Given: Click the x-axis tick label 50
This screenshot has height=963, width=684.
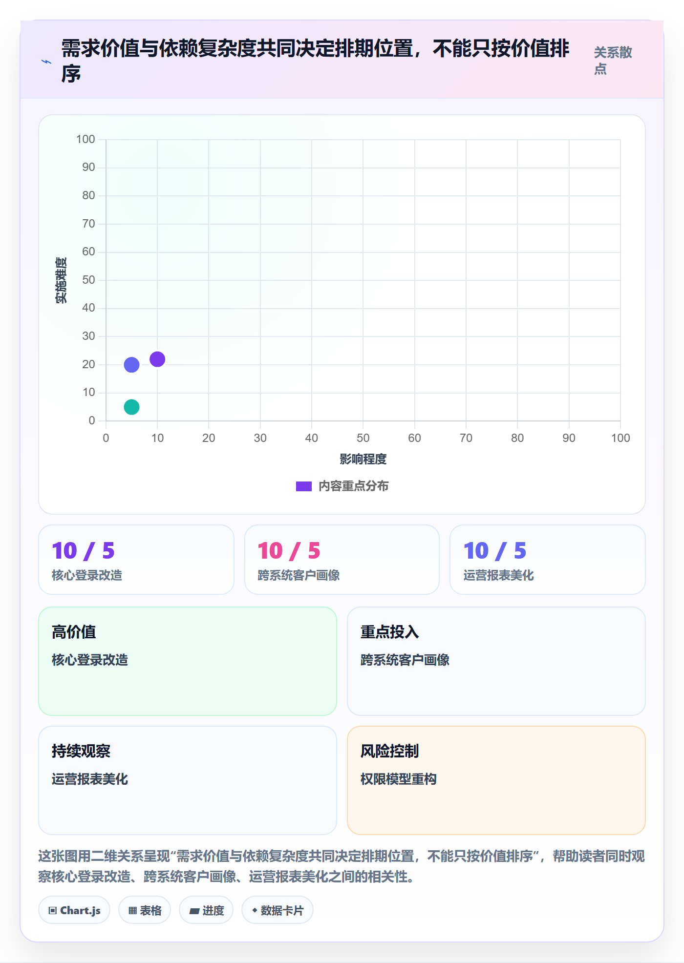Looking at the screenshot, I should (363, 438).
